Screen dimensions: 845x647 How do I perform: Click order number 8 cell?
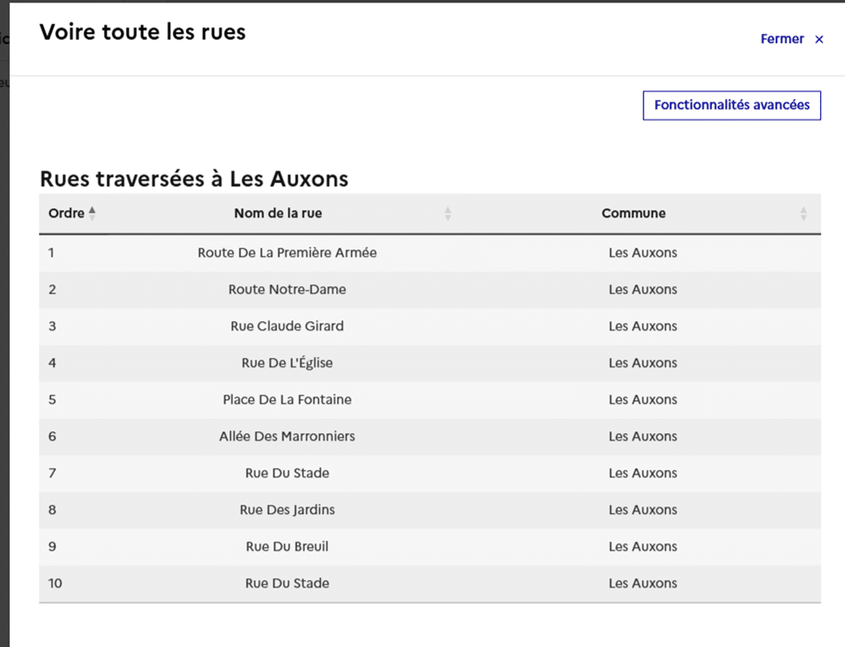tap(52, 510)
